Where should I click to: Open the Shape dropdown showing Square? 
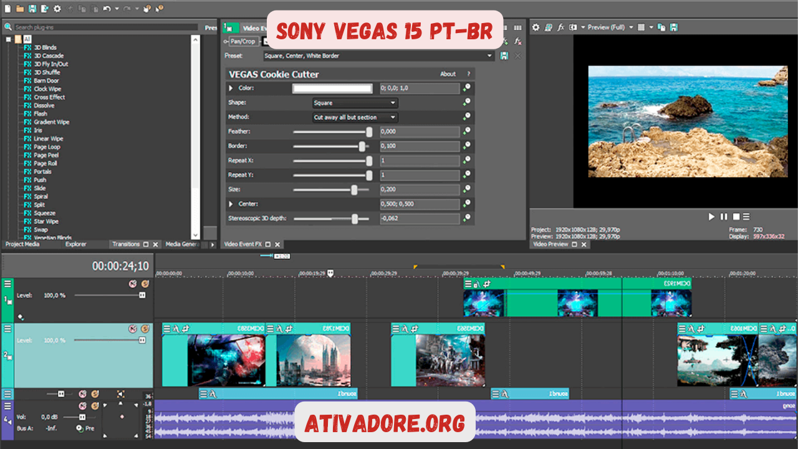click(355, 103)
